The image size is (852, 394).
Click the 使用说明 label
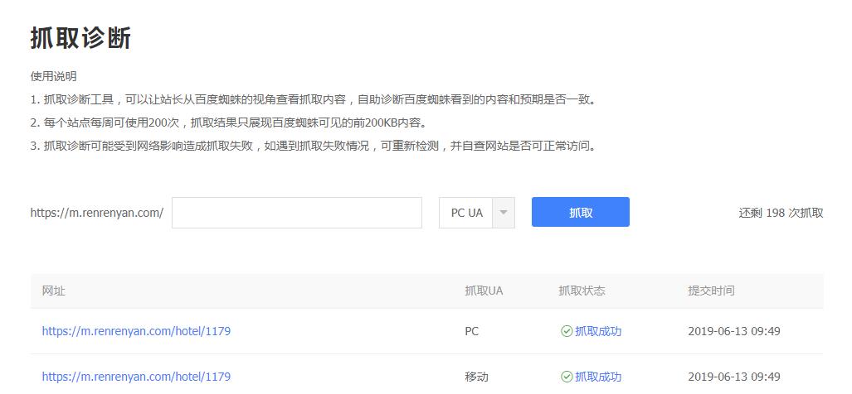53,76
